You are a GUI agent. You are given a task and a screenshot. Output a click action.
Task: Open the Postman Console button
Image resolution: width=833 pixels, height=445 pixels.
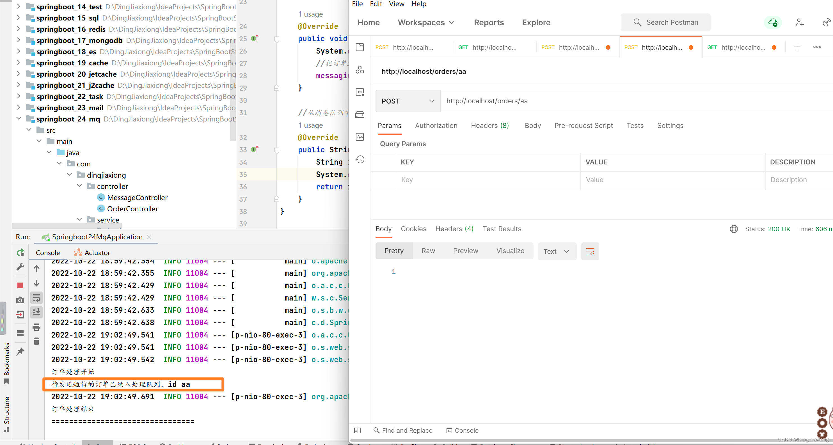pyautogui.click(x=463, y=430)
